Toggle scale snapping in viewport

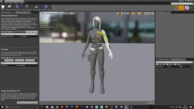(143, 13)
